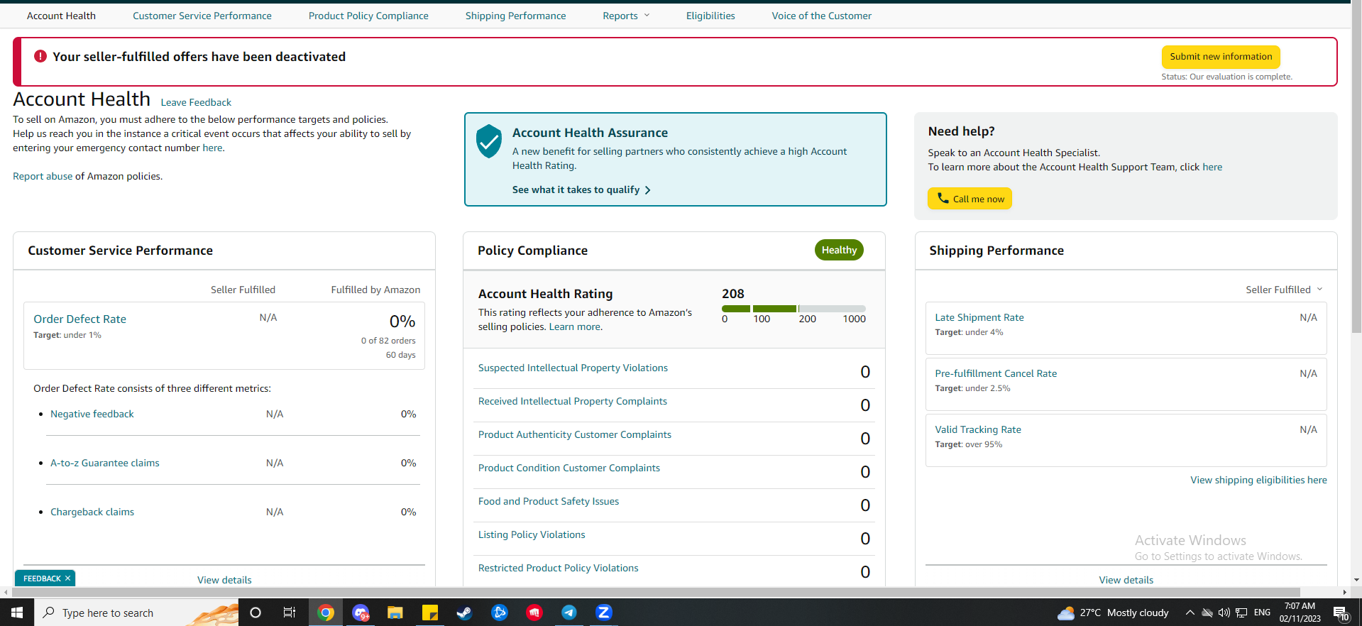The image size is (1362, 626).
Task: Open Voice of the Customer tab
Action: (x=822, y=16)
